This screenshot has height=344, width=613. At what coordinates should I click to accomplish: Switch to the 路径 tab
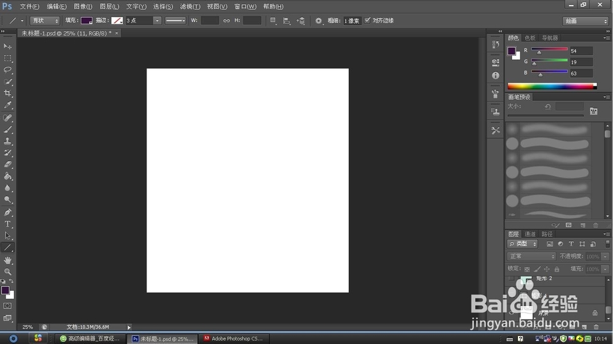click(547, 234)
